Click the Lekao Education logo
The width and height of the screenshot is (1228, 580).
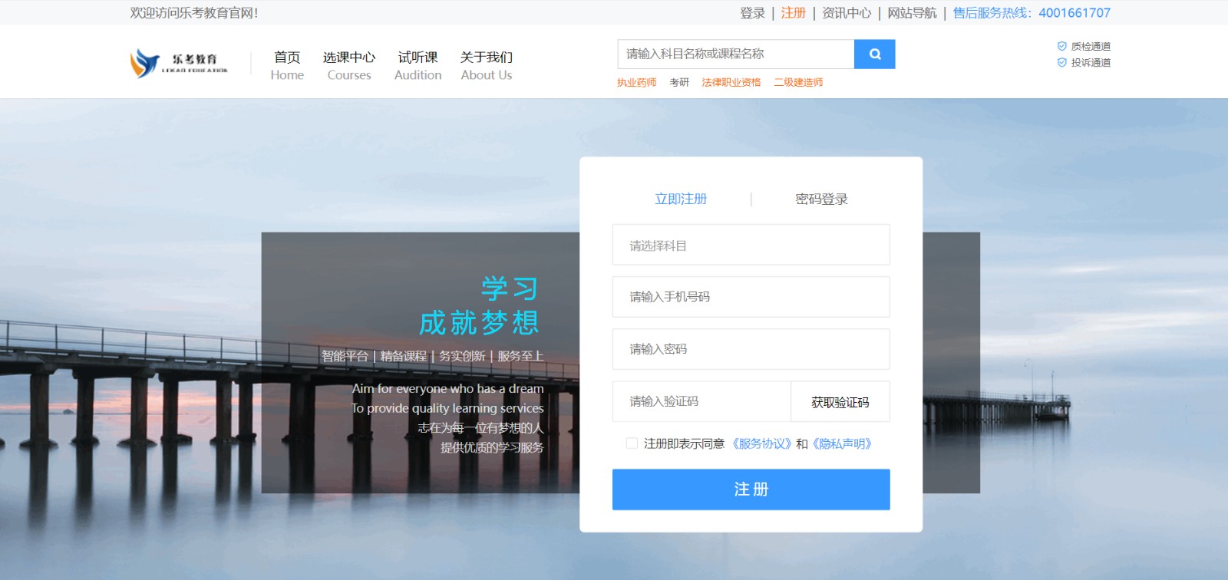tap(179, 63)
